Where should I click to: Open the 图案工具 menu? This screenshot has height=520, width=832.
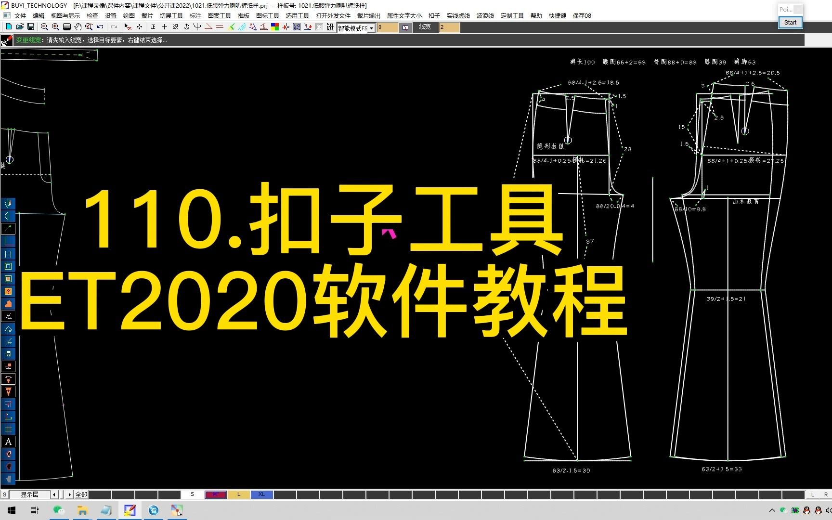click(220, 15)
